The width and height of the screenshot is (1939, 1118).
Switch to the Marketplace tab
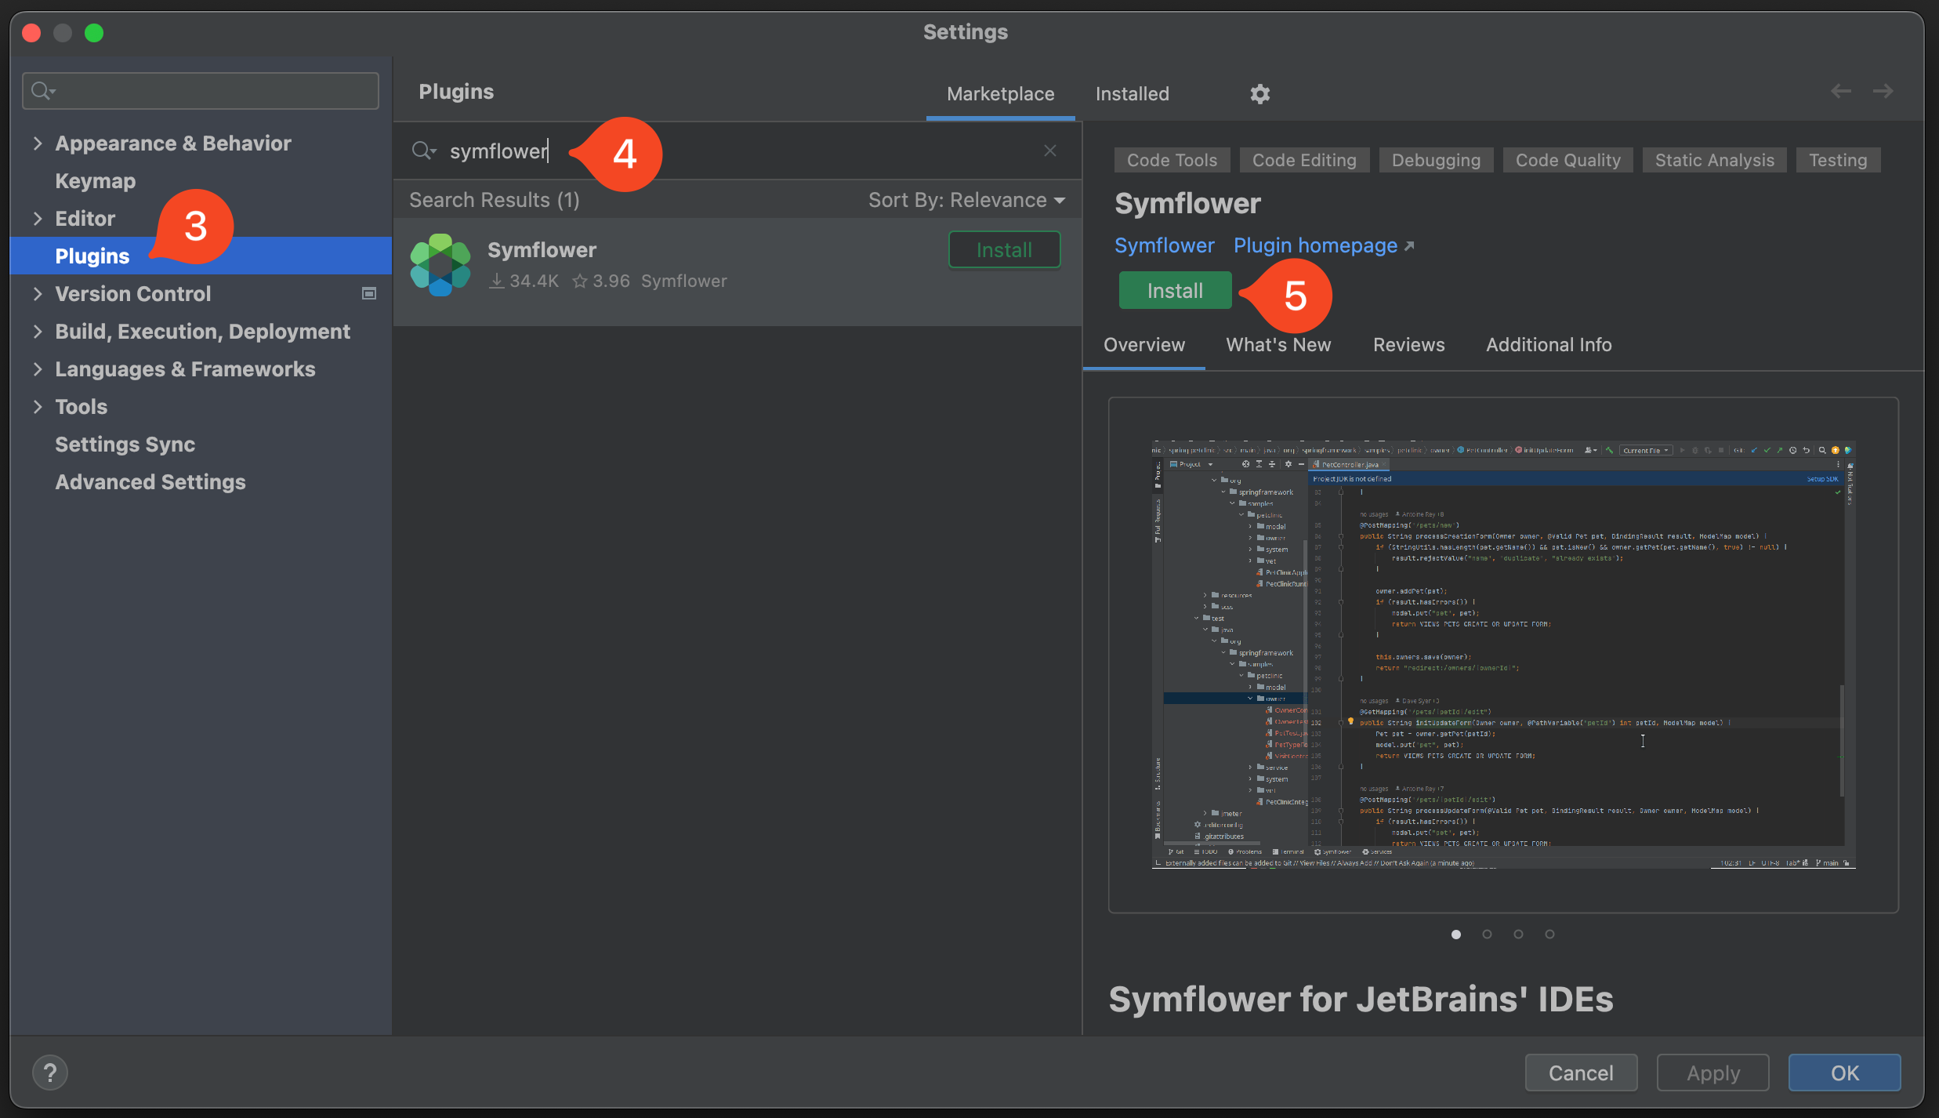pos(1000,94)
